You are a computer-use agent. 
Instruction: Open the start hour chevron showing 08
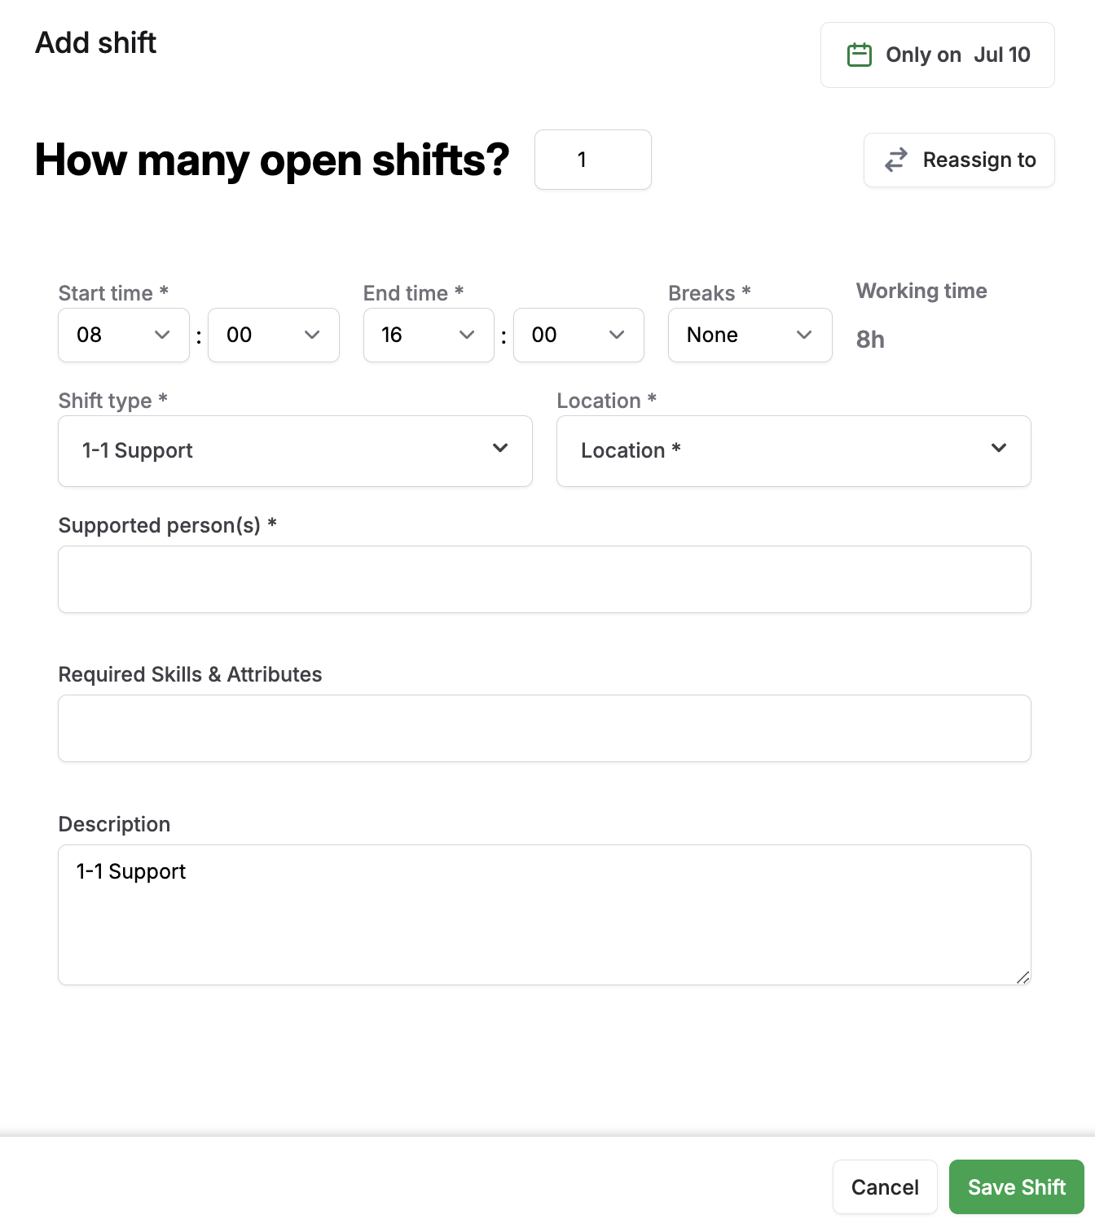click(x=161, y=335)
